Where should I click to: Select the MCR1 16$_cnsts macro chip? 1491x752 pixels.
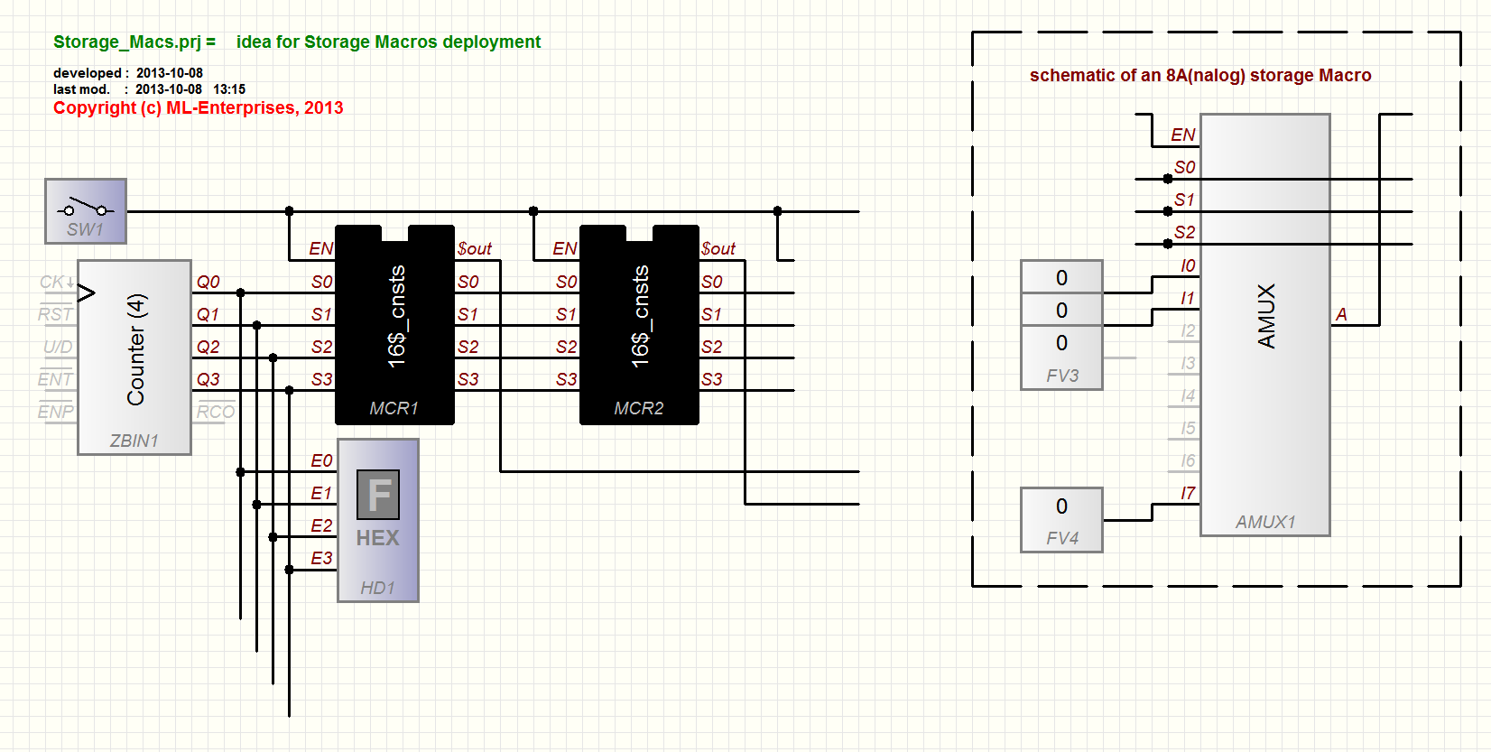[394, 325]
